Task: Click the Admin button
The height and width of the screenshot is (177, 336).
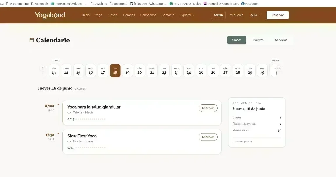Action: [218, 15]
